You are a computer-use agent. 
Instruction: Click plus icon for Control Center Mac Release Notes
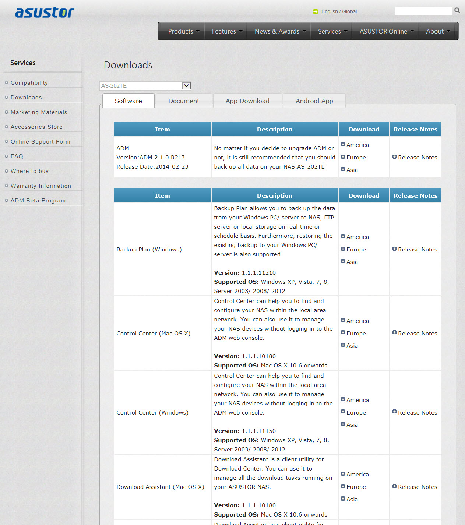[x=394, y=333]
